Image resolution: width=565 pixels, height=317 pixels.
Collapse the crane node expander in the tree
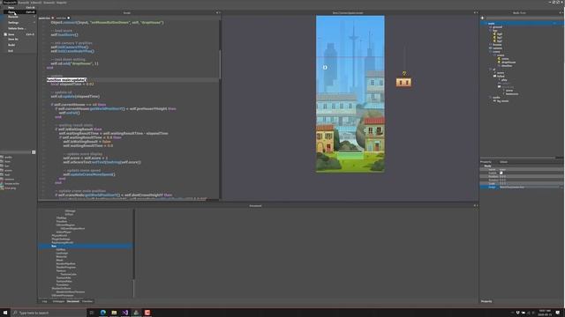(491, 52)
